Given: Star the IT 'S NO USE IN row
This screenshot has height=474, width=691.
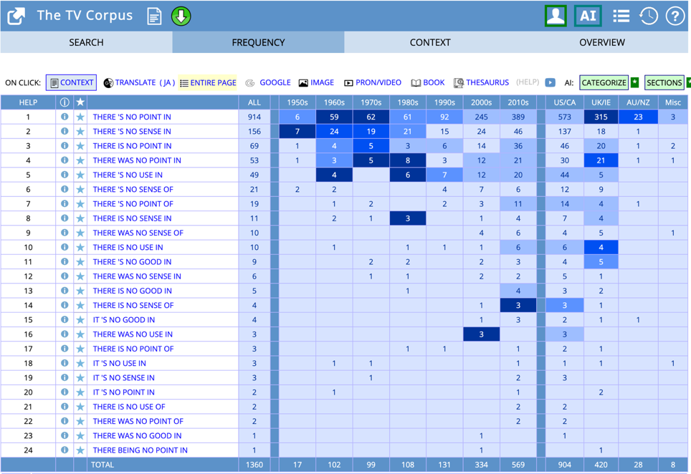Looking at the screenshot, I should (x=80, y=363).
